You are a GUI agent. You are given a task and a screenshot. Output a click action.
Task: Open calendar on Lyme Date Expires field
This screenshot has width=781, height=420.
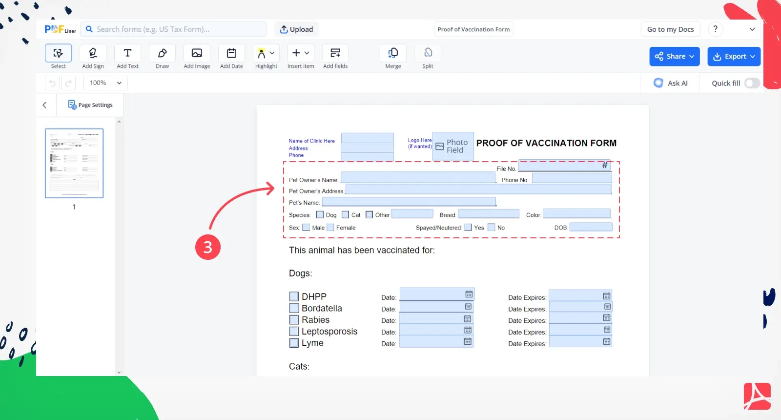point(607,342)
